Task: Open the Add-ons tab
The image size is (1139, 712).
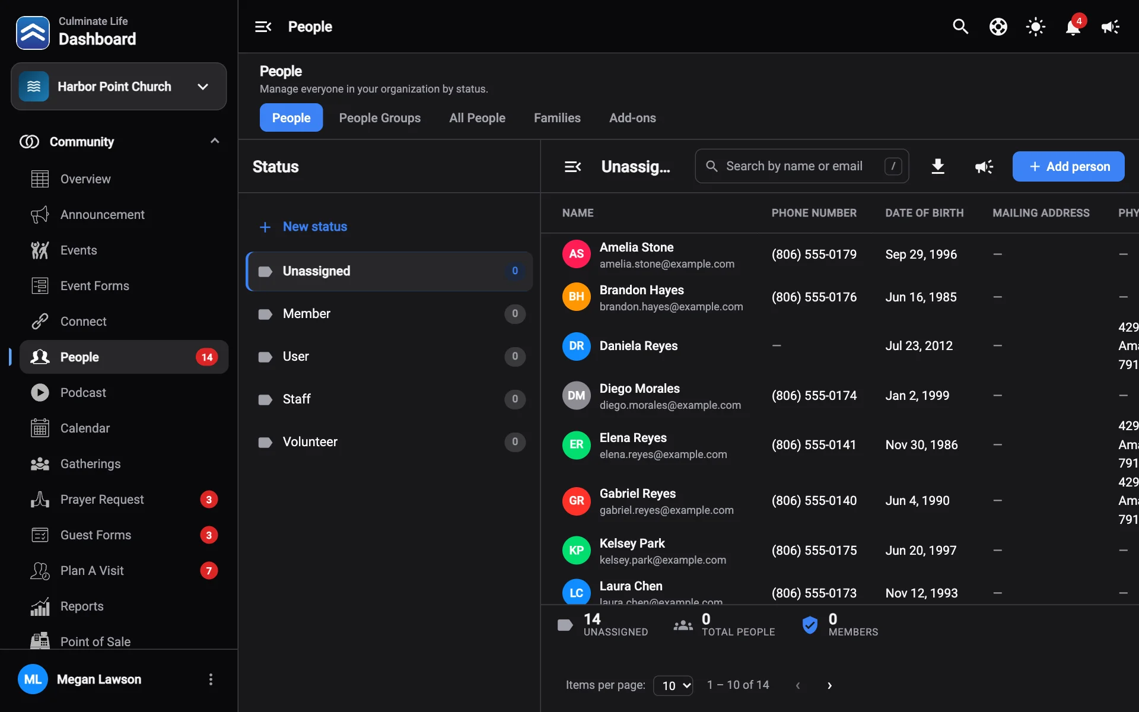Action: click(x=632, y=118)
